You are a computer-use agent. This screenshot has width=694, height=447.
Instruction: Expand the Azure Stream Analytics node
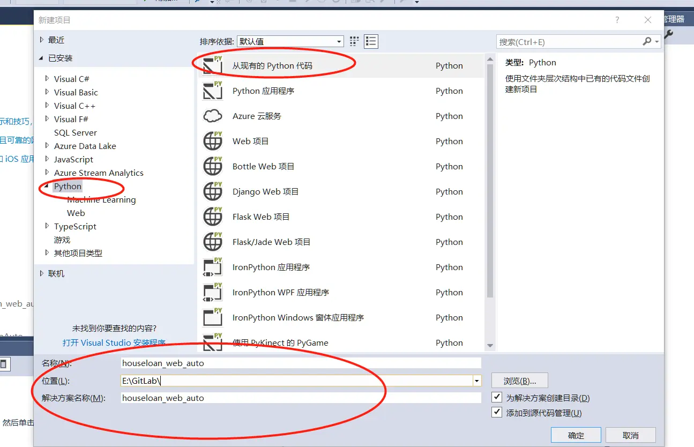click(48, 173)
